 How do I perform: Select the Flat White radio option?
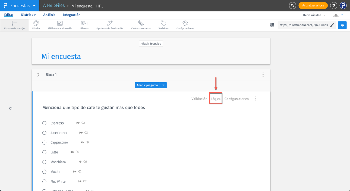point(44,181)
